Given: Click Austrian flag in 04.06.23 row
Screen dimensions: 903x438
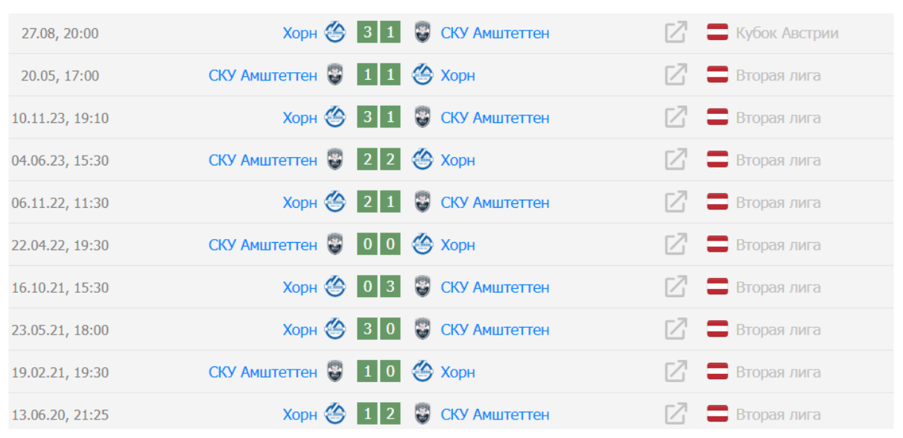Looking at the screenshot, I should click(717, 160).
